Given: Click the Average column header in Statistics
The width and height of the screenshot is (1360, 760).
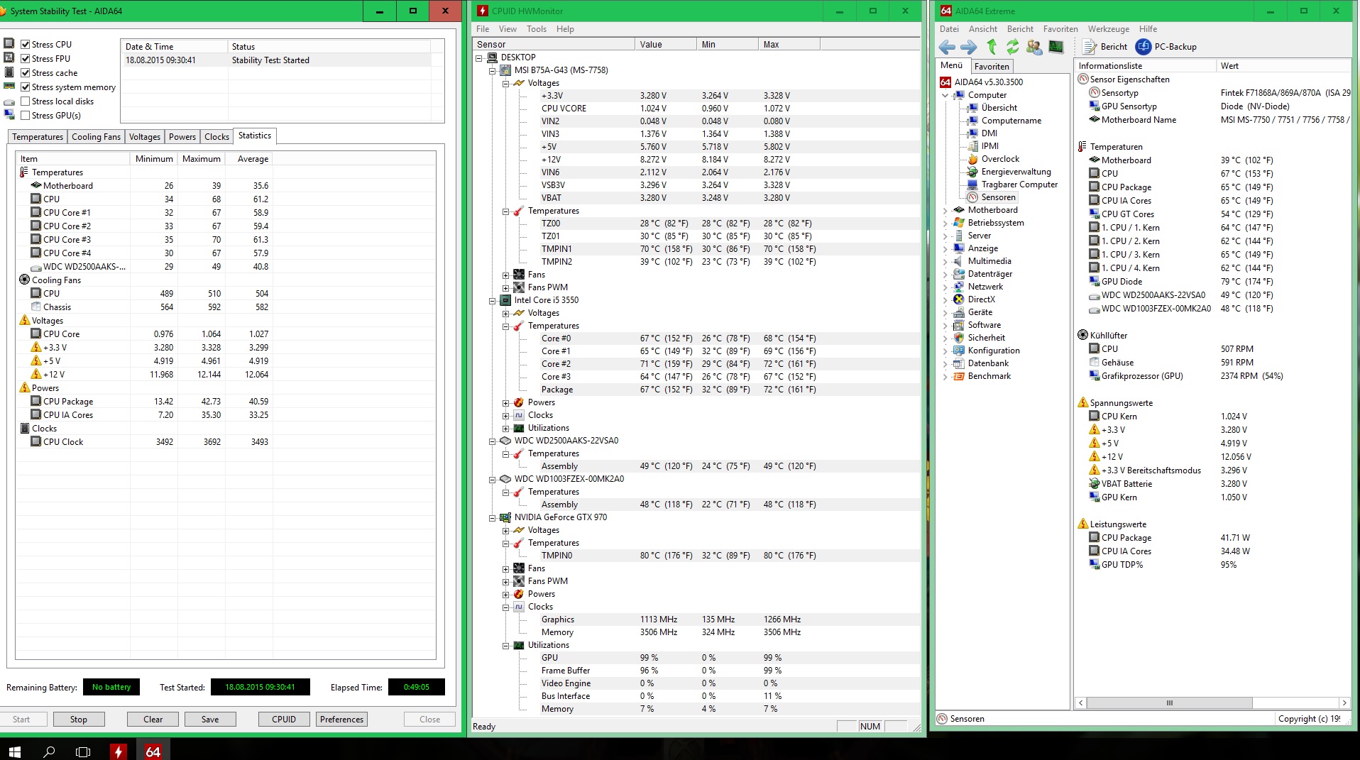Looking at the screenshot, I should pos(248,159).
